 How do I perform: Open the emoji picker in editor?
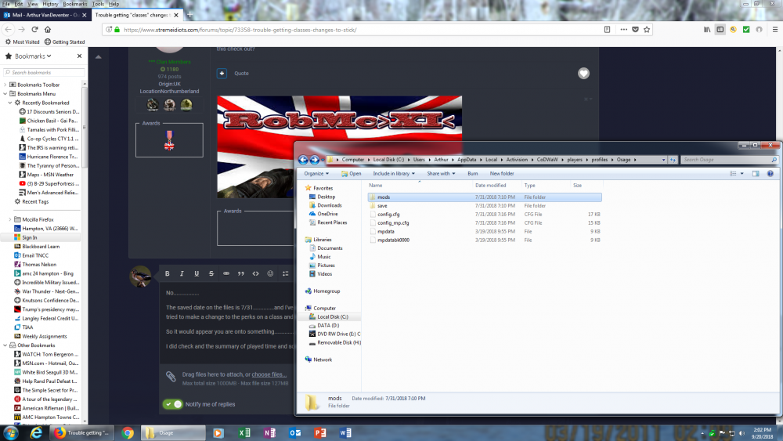click(x=270, y=273)
